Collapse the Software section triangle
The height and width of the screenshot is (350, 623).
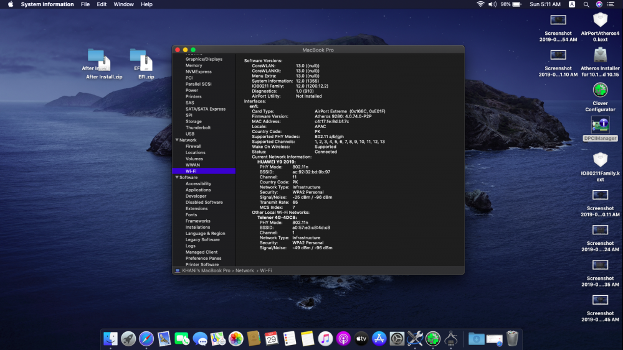tap(177, 177)
